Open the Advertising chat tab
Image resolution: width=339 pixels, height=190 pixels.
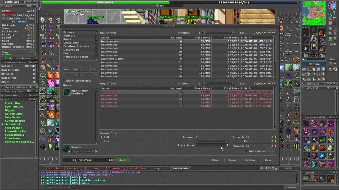(117, 168)
